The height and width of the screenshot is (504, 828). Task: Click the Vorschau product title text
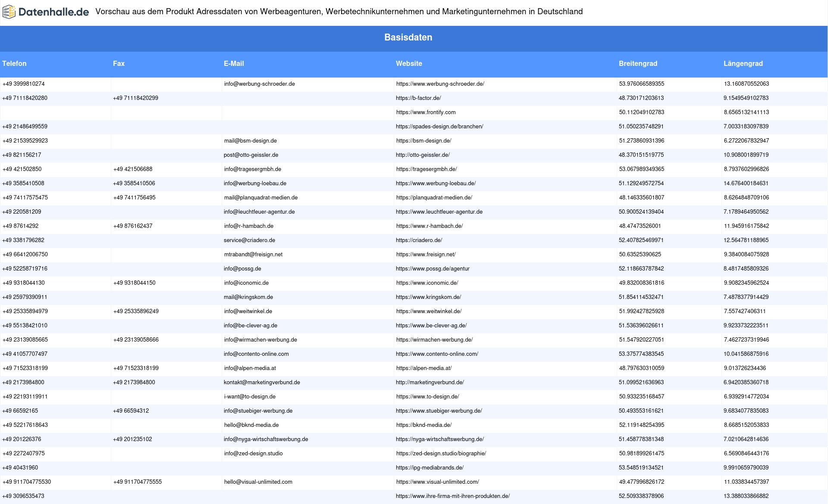[x=339, y=12]
